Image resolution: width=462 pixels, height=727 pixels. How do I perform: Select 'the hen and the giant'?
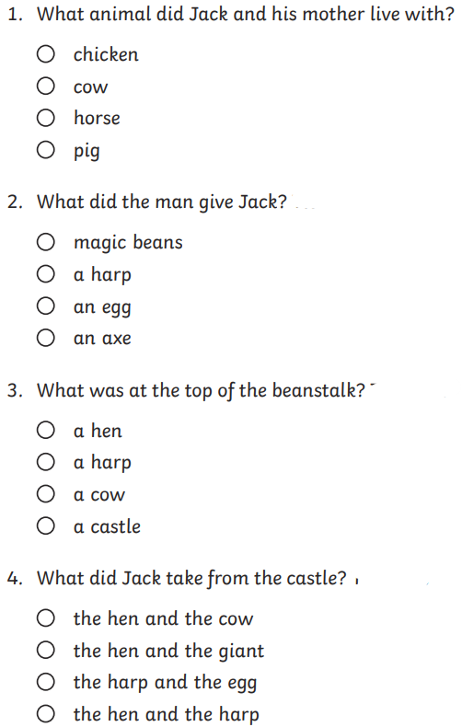pos(46,650)
